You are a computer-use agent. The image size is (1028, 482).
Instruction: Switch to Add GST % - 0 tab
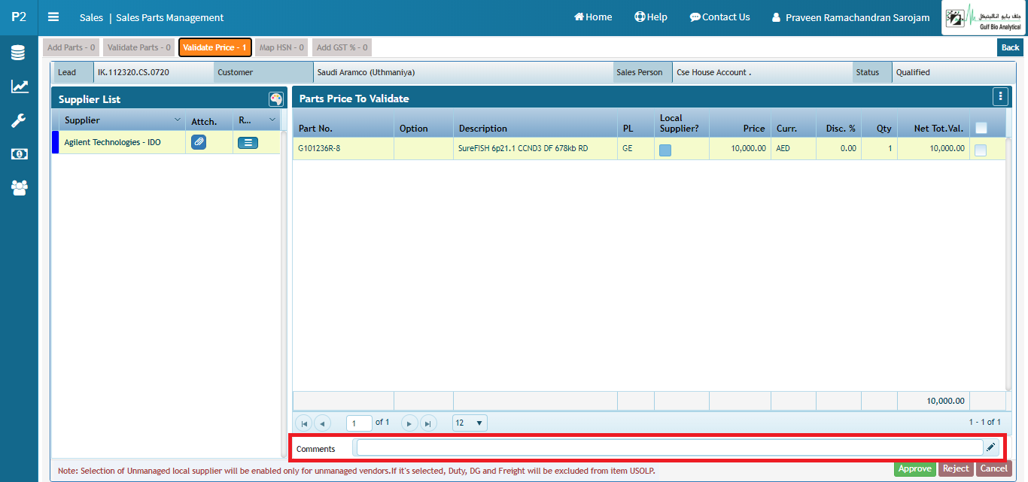point(342,47)
